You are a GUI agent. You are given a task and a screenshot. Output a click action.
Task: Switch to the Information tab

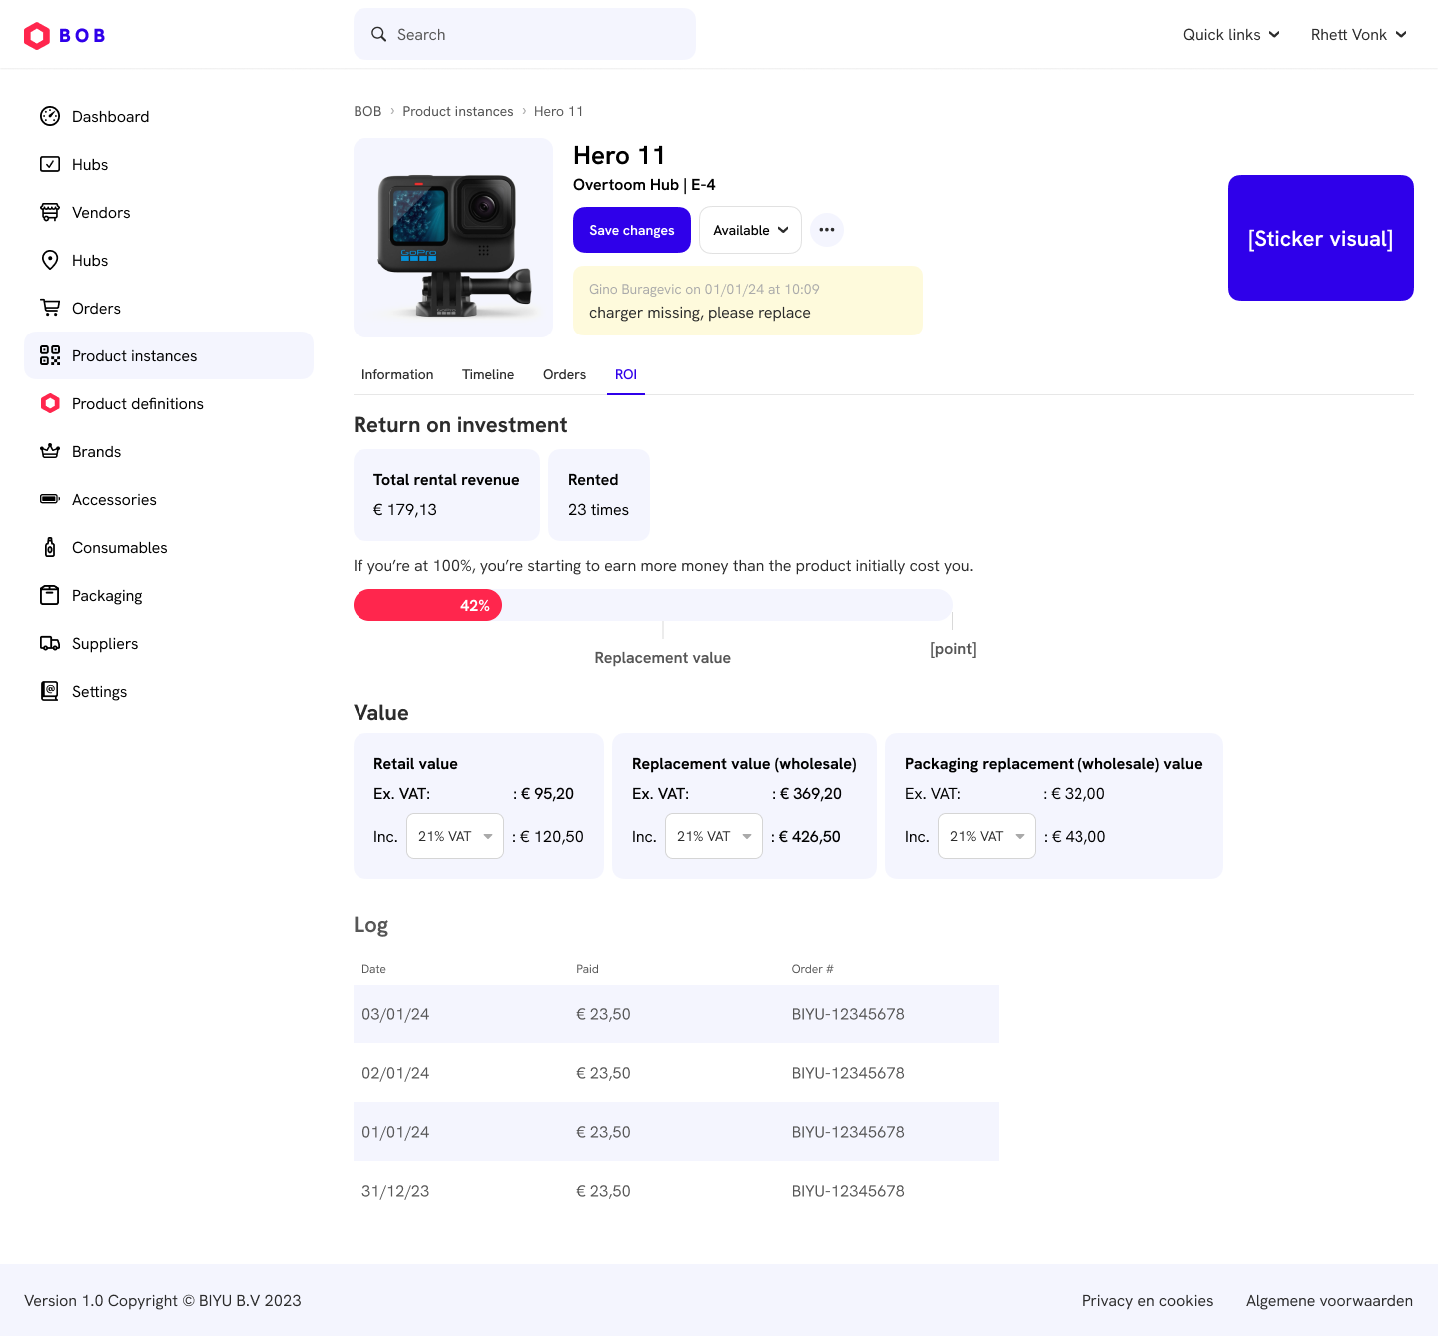397,374
